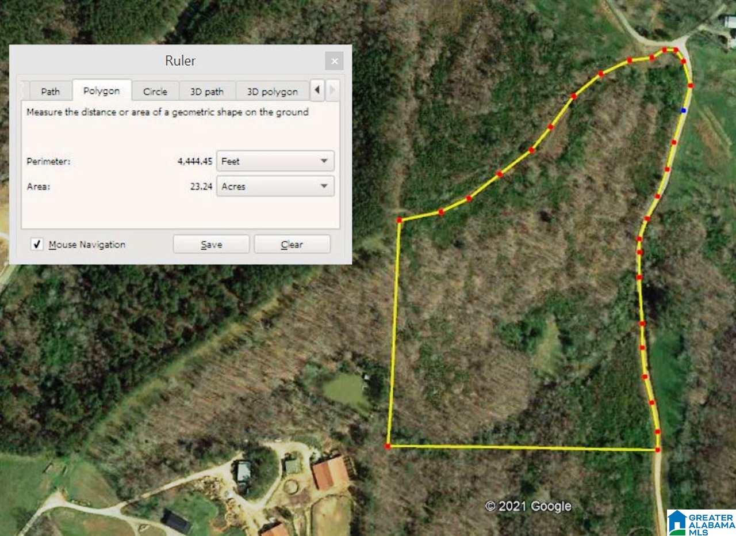Click the Clear button
Viewport: 736px width, 536px height.
pyautogui.click(x=292, y=244)
